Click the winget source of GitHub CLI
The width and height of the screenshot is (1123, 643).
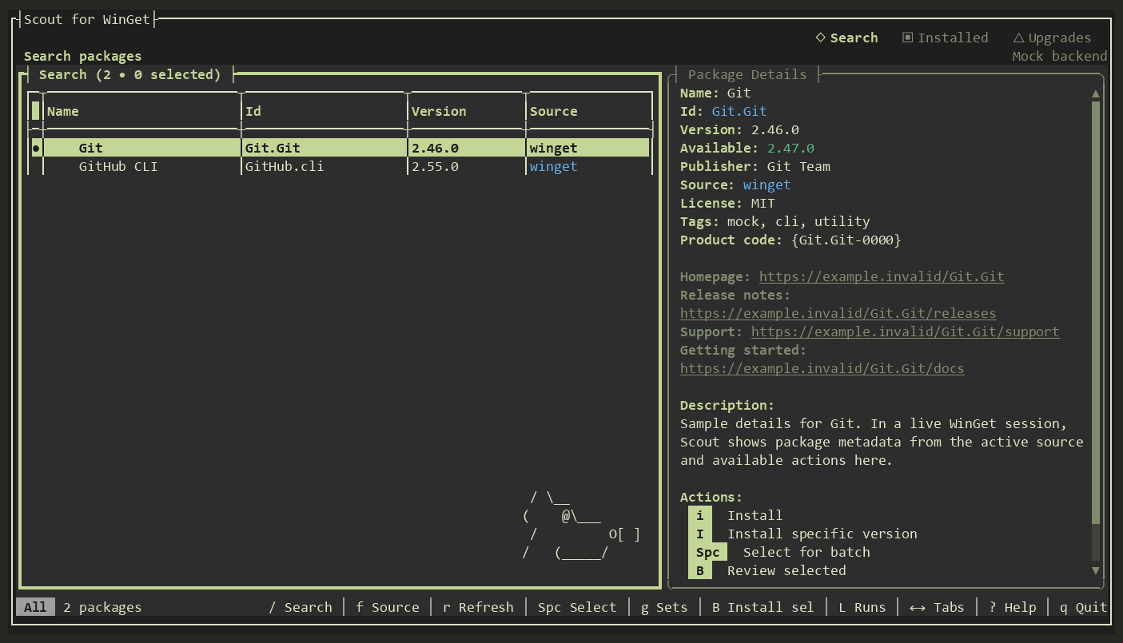tap(553, 166)
